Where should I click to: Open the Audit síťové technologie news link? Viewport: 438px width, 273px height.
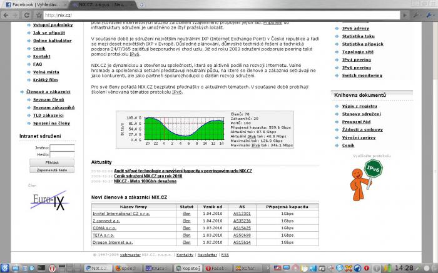183,171
